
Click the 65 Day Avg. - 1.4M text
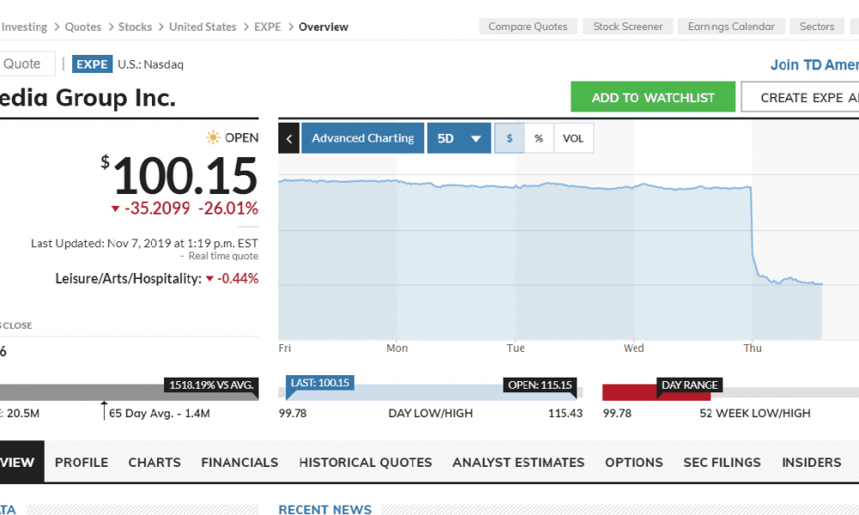pyautogui.click(x=160, y=413)
